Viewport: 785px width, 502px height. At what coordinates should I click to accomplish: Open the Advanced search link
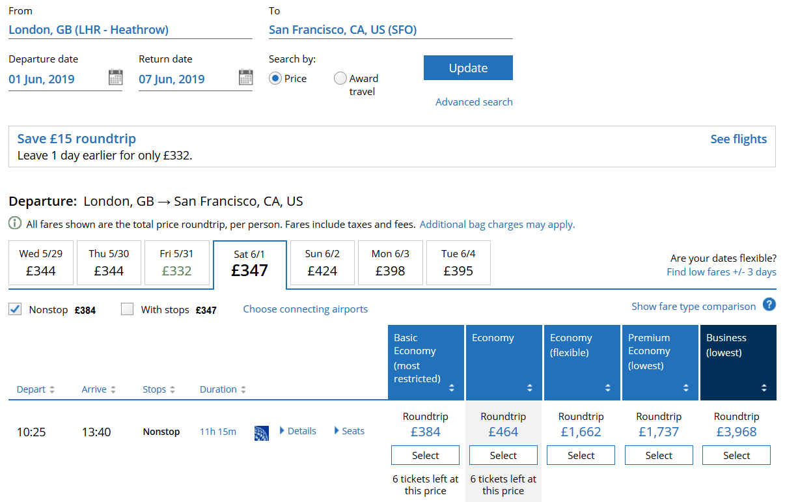(474, 102)
